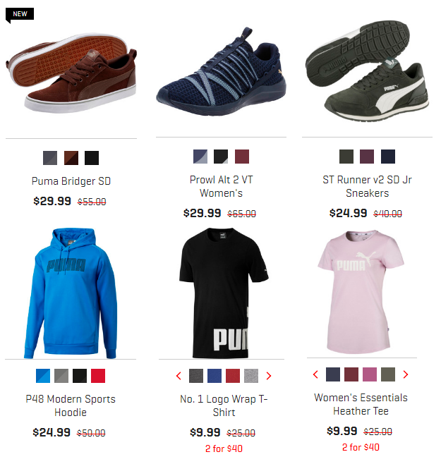The height and width of the screenshot is (464, 441).
Task: Pick pink swatch for Women's Essentials Heather Tee
Action: [x=370, y=374]
